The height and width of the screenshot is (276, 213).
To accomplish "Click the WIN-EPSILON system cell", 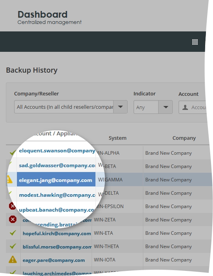I will pyautogui.click(x=110, y=206).
